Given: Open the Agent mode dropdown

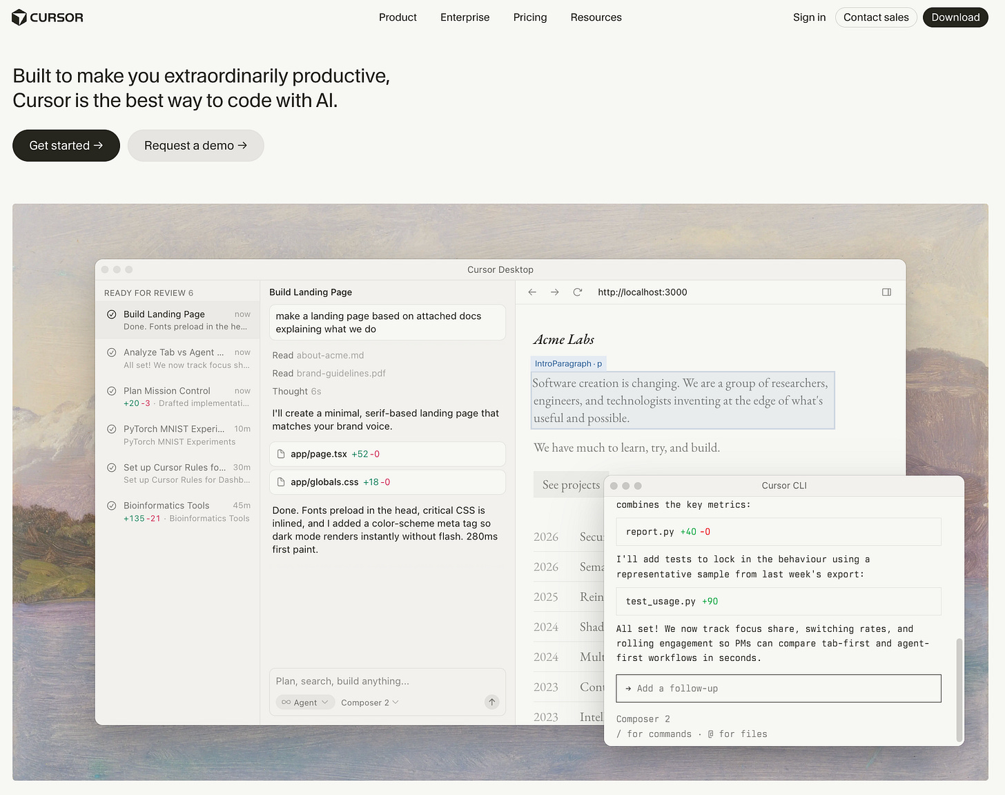Looking at the screenshot, I should click(304, 702).
